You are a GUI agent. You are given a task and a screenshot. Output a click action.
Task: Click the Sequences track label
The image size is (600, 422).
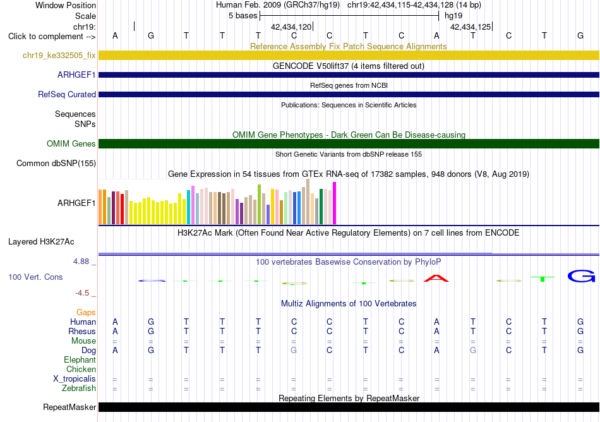(x=75, y=114)
